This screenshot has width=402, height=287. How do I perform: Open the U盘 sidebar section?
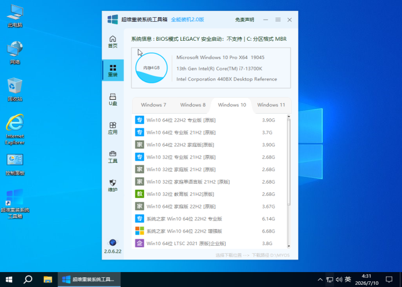pos(113,99)
